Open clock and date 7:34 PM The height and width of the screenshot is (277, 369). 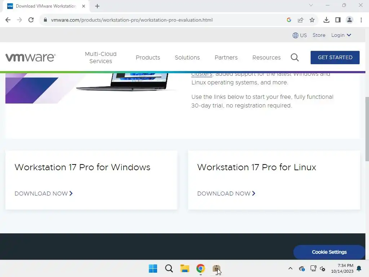pyautogui.click(x=342, y=268)
